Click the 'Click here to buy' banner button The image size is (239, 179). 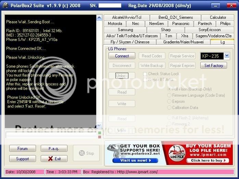pos(208,161)
